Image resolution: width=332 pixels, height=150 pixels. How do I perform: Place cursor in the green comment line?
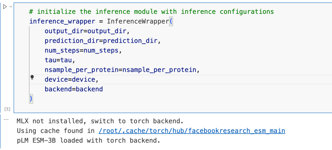(x=151, y=12)
